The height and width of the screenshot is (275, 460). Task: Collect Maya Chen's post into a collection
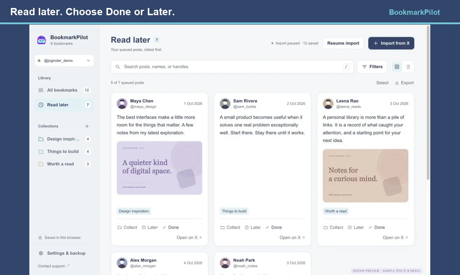[127, 228]
